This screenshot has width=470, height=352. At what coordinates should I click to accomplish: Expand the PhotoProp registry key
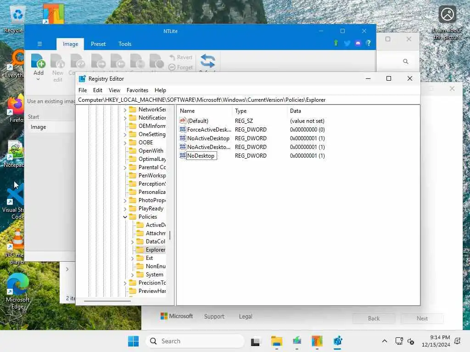coord(125,200)
